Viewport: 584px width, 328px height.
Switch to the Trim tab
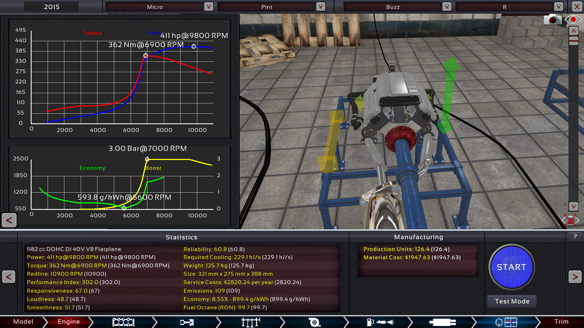click(561, 322)
